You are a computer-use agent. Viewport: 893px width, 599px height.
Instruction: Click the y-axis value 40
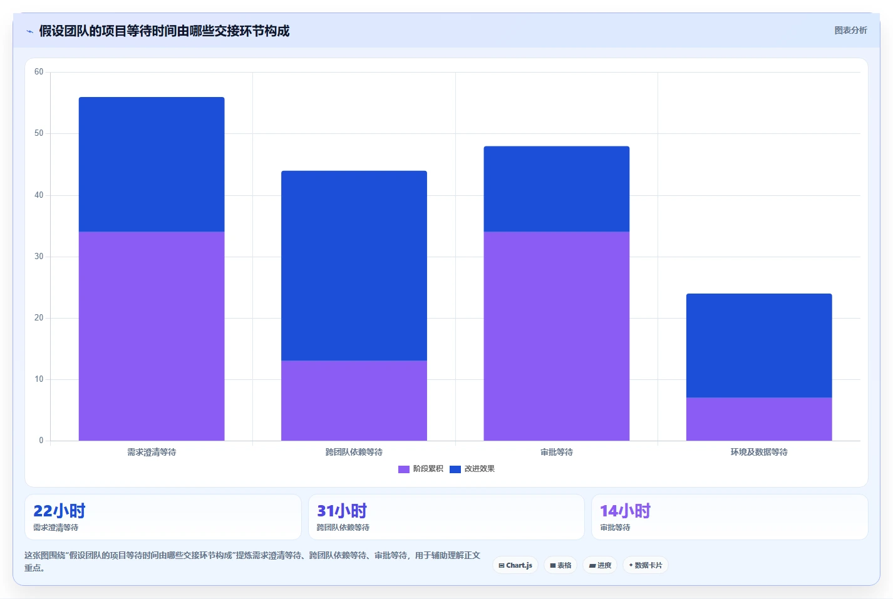point(39,195)
